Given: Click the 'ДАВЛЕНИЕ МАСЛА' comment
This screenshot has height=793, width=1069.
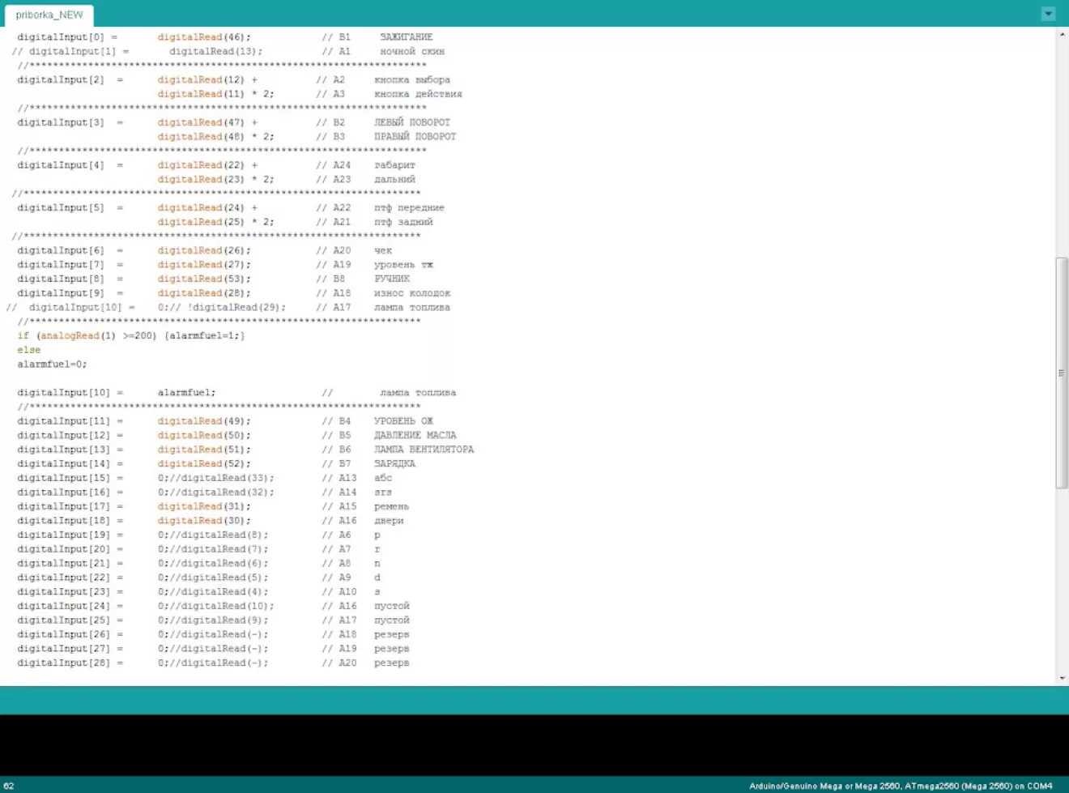Looking at the screenshot, I should tap(415, 436).
